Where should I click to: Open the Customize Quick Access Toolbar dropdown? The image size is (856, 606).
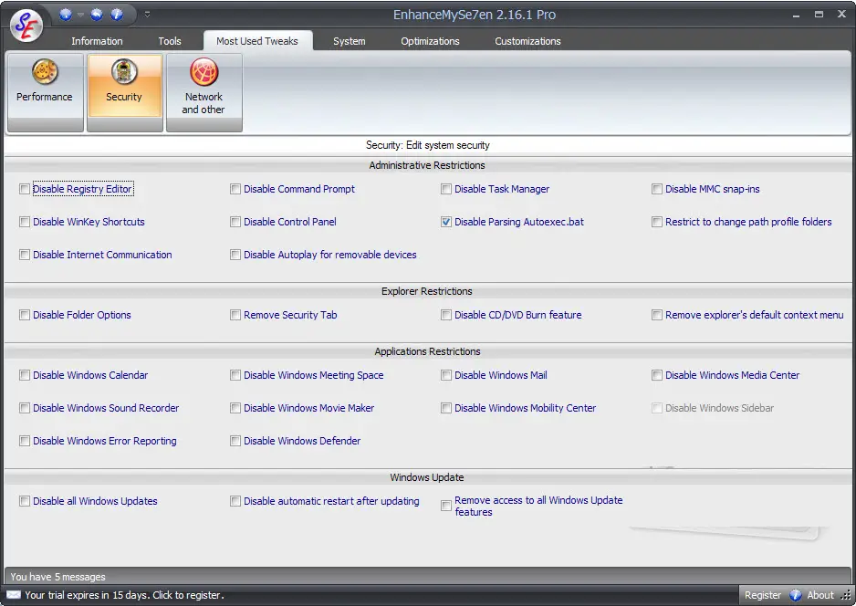pyautogui.click(x=148, y=15)
